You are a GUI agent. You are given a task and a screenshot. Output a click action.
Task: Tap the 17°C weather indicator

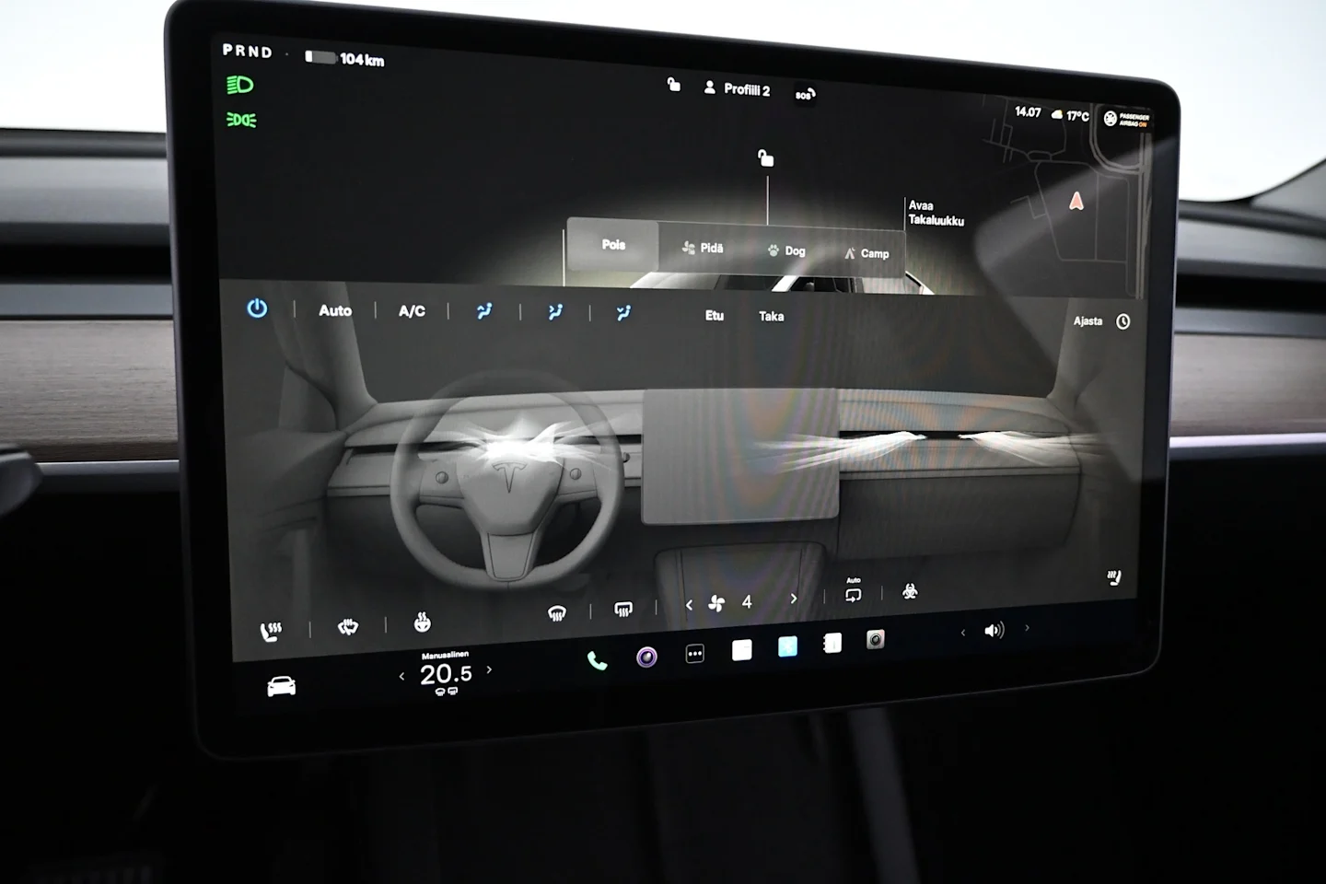pyautogui.click(x=1070, y=115)
